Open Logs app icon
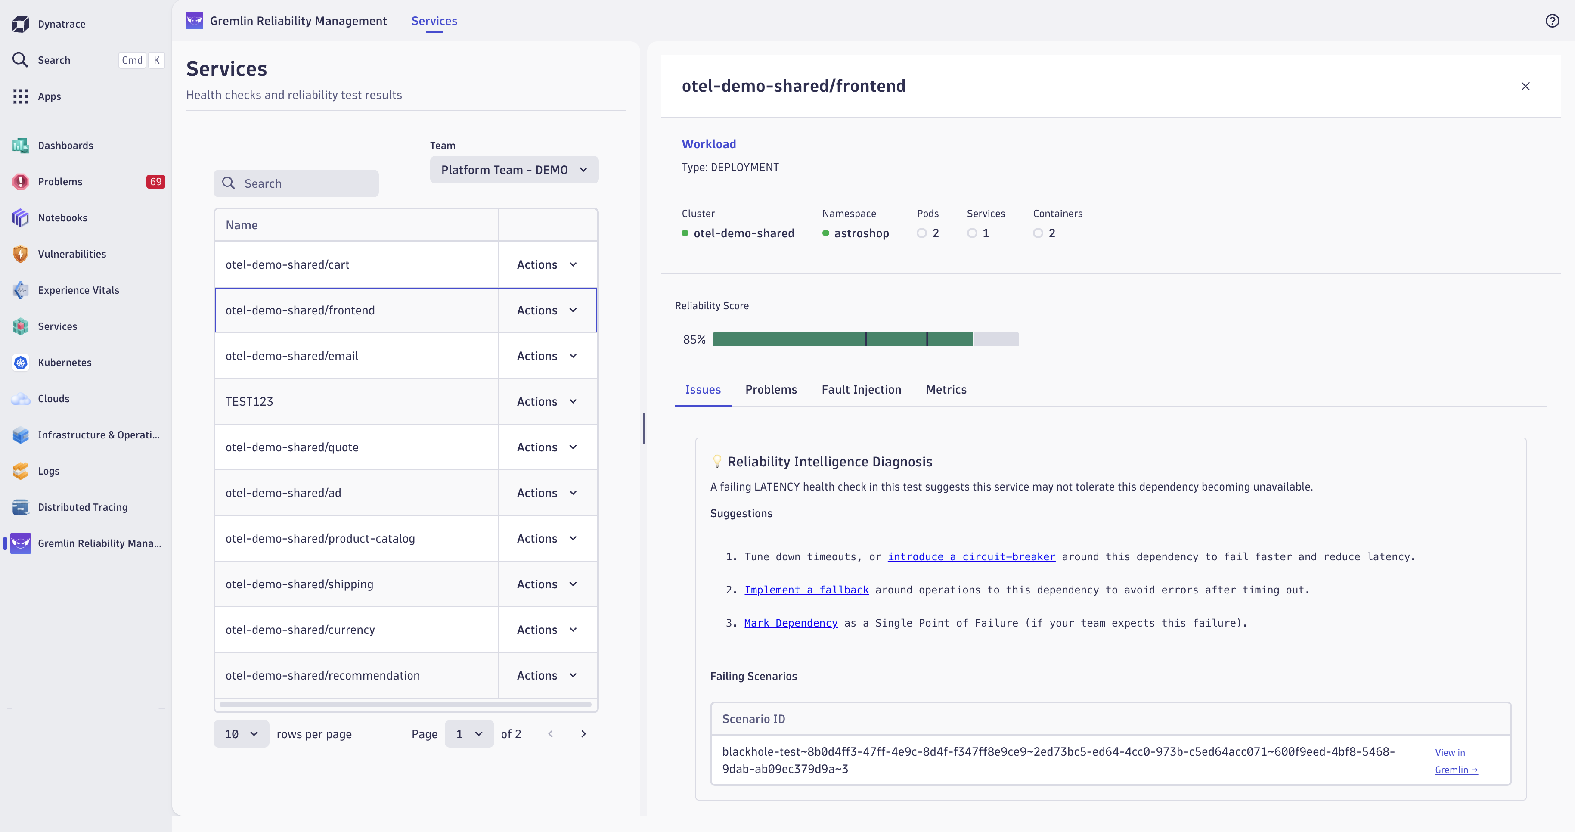The image size is (1575, 832). 20,471
